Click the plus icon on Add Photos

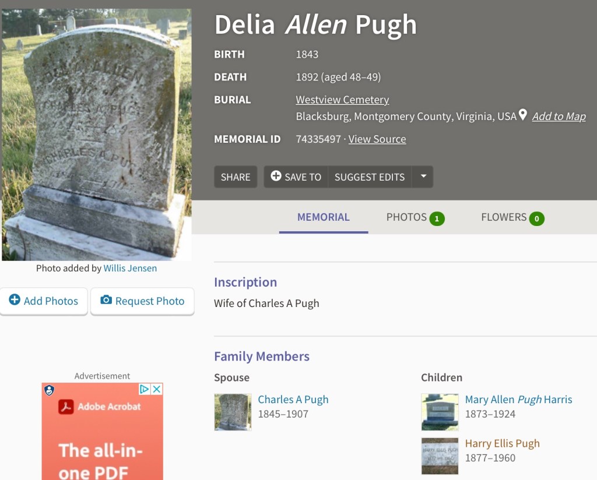(x=14, y=300)
